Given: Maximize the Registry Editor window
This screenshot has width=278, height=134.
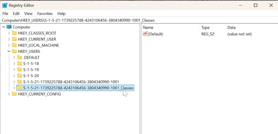Looking at the screenshot, I should coord(255,5).
